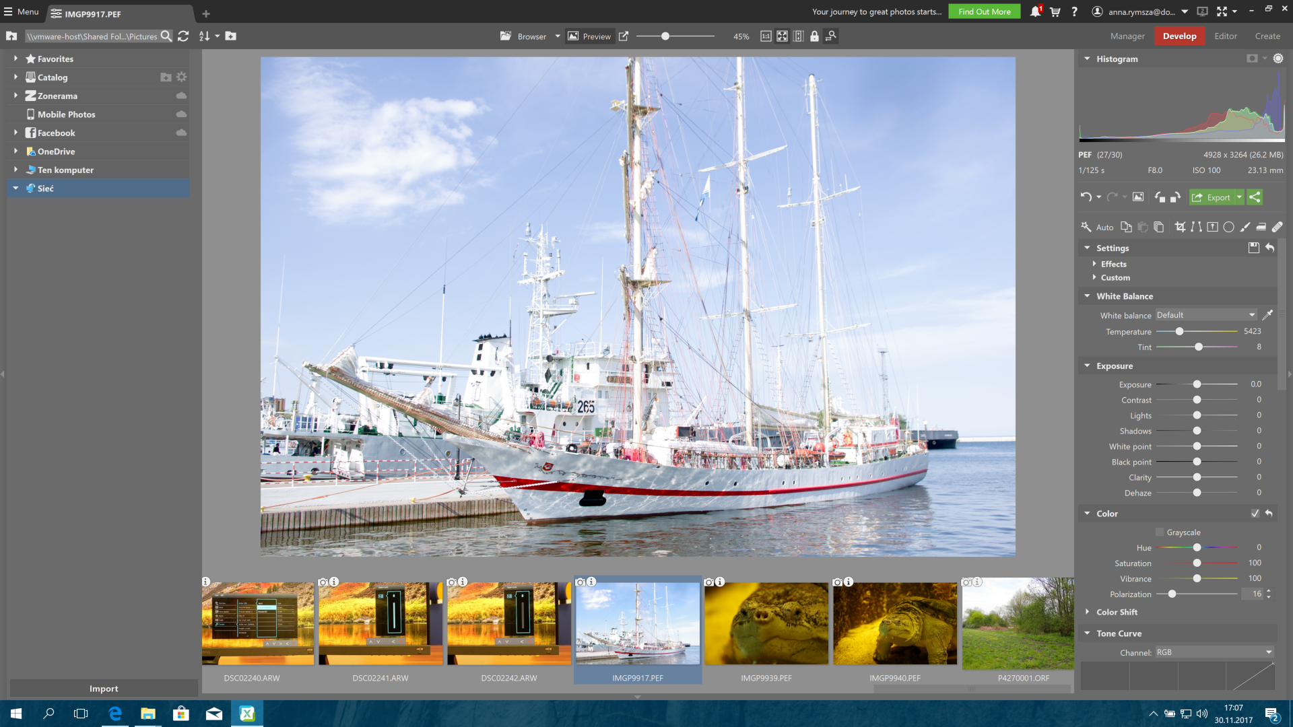Viewport: 1293px width, 727px height.
Task: Enable the Grayscale checkbox
Action: [1160, 532]
